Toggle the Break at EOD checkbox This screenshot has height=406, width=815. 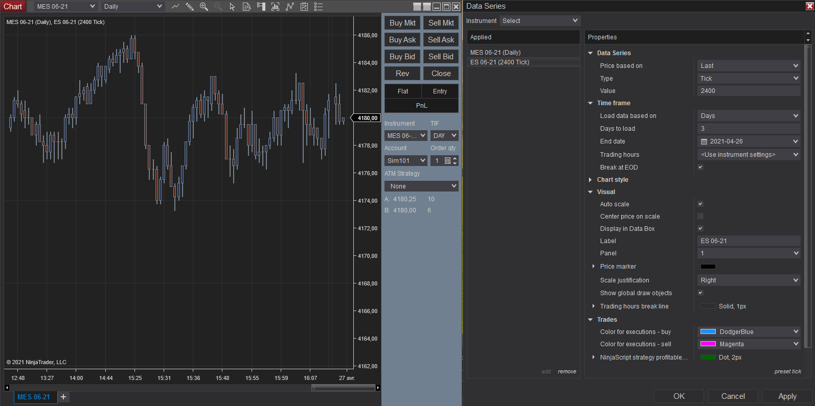[700, 168]
